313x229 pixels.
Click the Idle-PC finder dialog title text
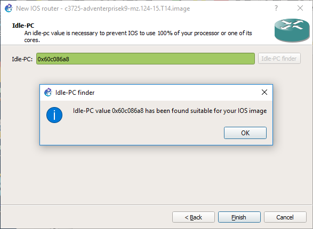75,93
